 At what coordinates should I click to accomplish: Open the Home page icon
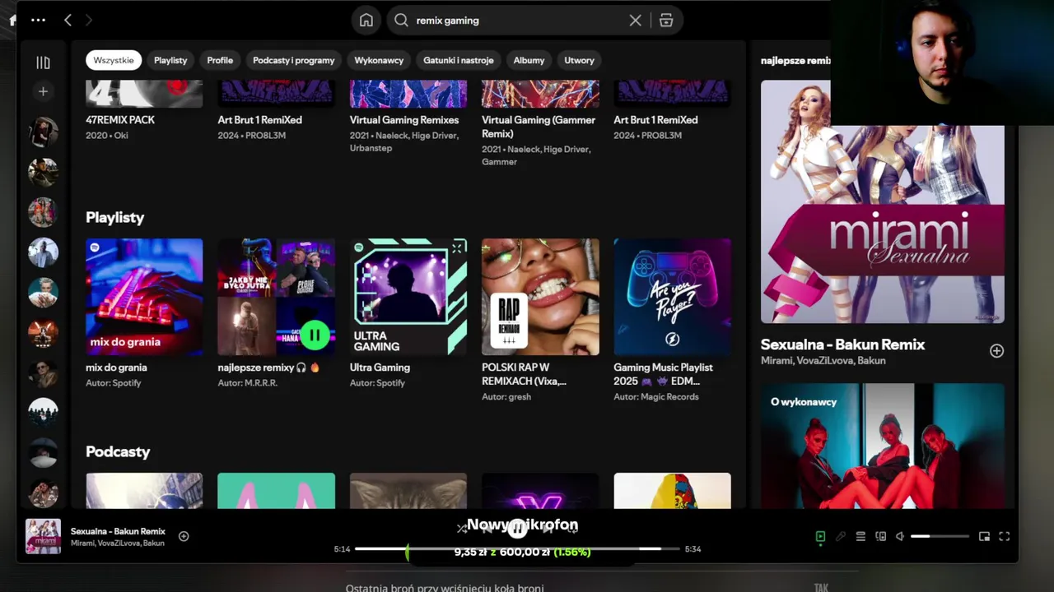coord(366,21)
